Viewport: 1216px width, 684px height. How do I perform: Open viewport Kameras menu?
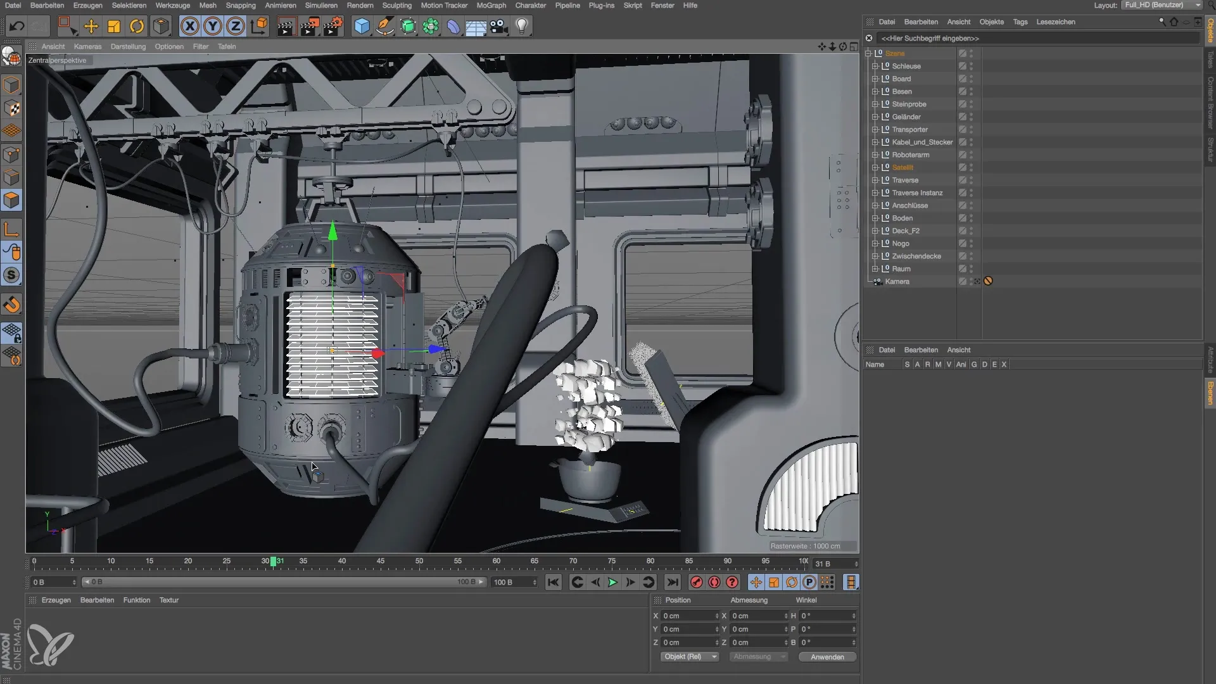click(87, 46)
